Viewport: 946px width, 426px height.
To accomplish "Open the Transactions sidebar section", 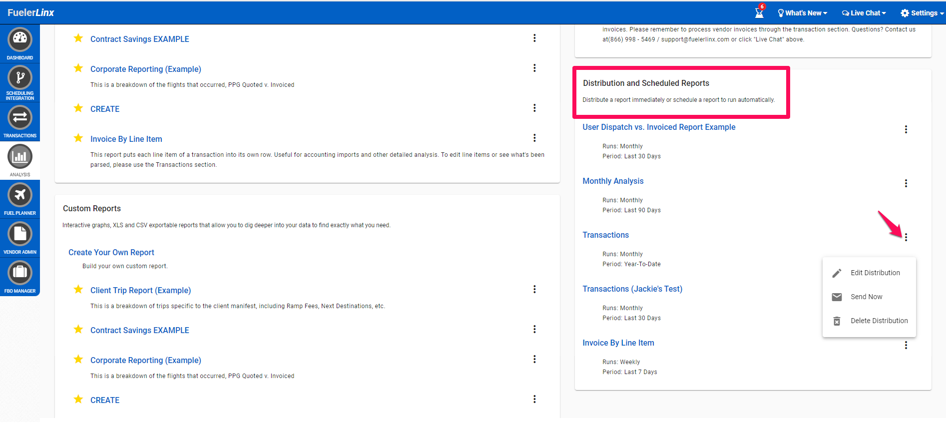I will (x=20, y=122).
